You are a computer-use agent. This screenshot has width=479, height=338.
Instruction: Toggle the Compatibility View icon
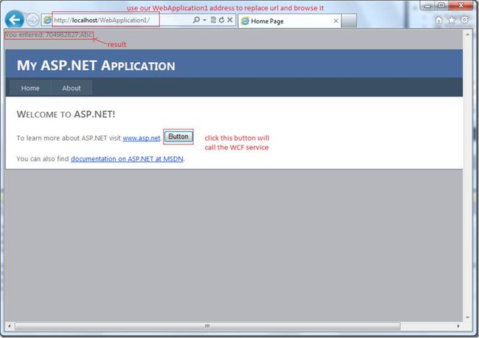[x=213, y=20]
